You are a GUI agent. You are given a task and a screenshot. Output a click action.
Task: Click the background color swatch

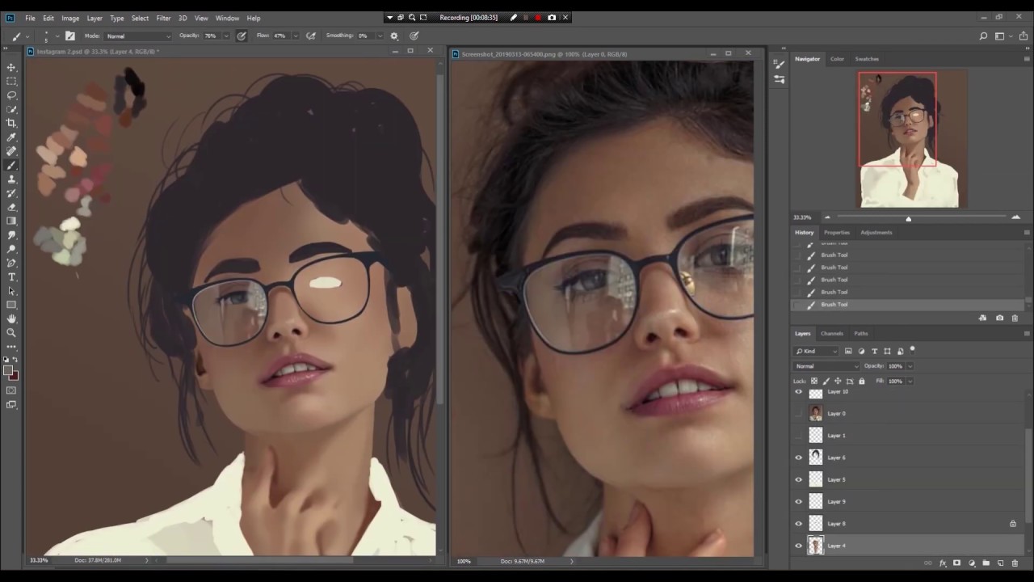click(15, 377)
